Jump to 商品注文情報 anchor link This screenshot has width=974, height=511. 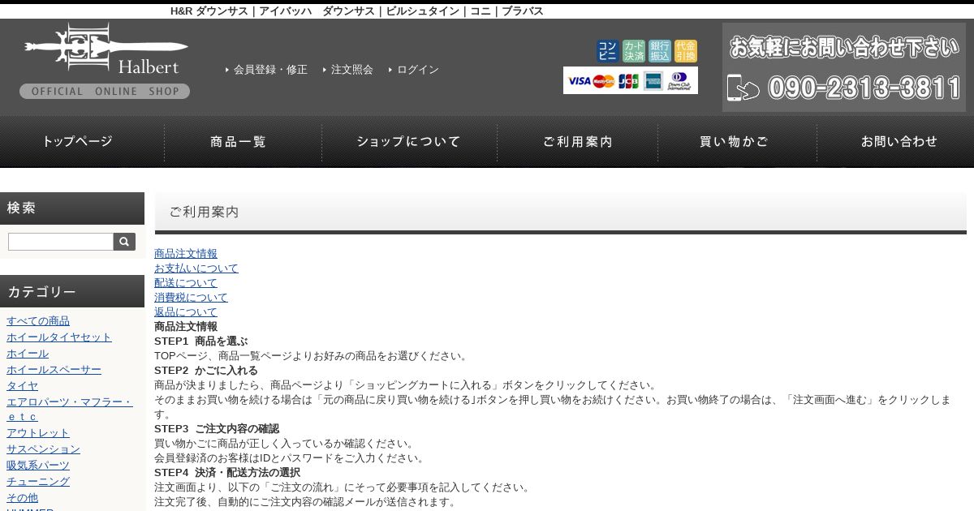186,254
